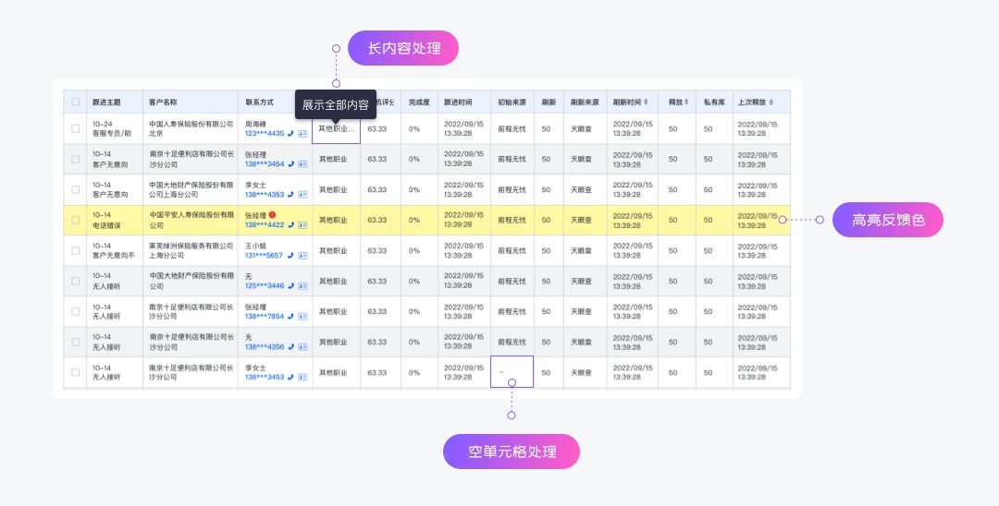Open phone number 138***3454

click(x=265, y=164)
